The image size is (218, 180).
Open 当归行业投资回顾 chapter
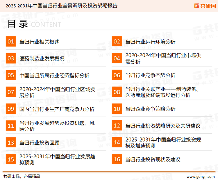39,143
